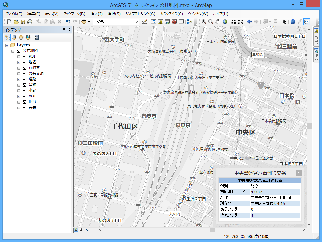Collapse the 公共地図 group layer
Image resolution: width=322 pixels, height=242 pixels.
click(13, 51)
